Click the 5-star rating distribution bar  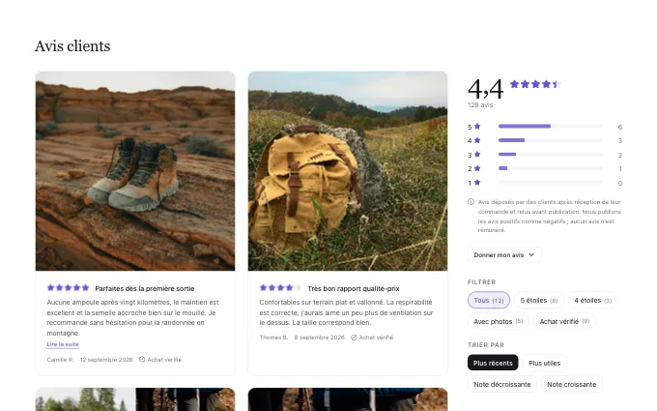(x=551, y=127)
